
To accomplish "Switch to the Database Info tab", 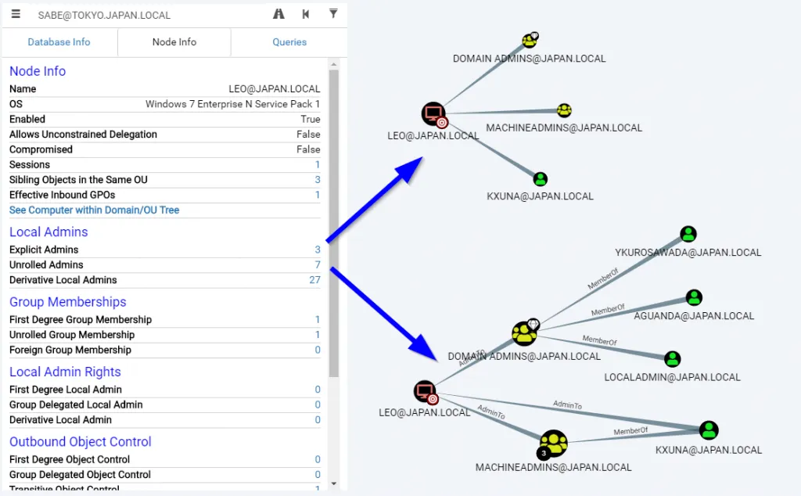I will point(59,41).
